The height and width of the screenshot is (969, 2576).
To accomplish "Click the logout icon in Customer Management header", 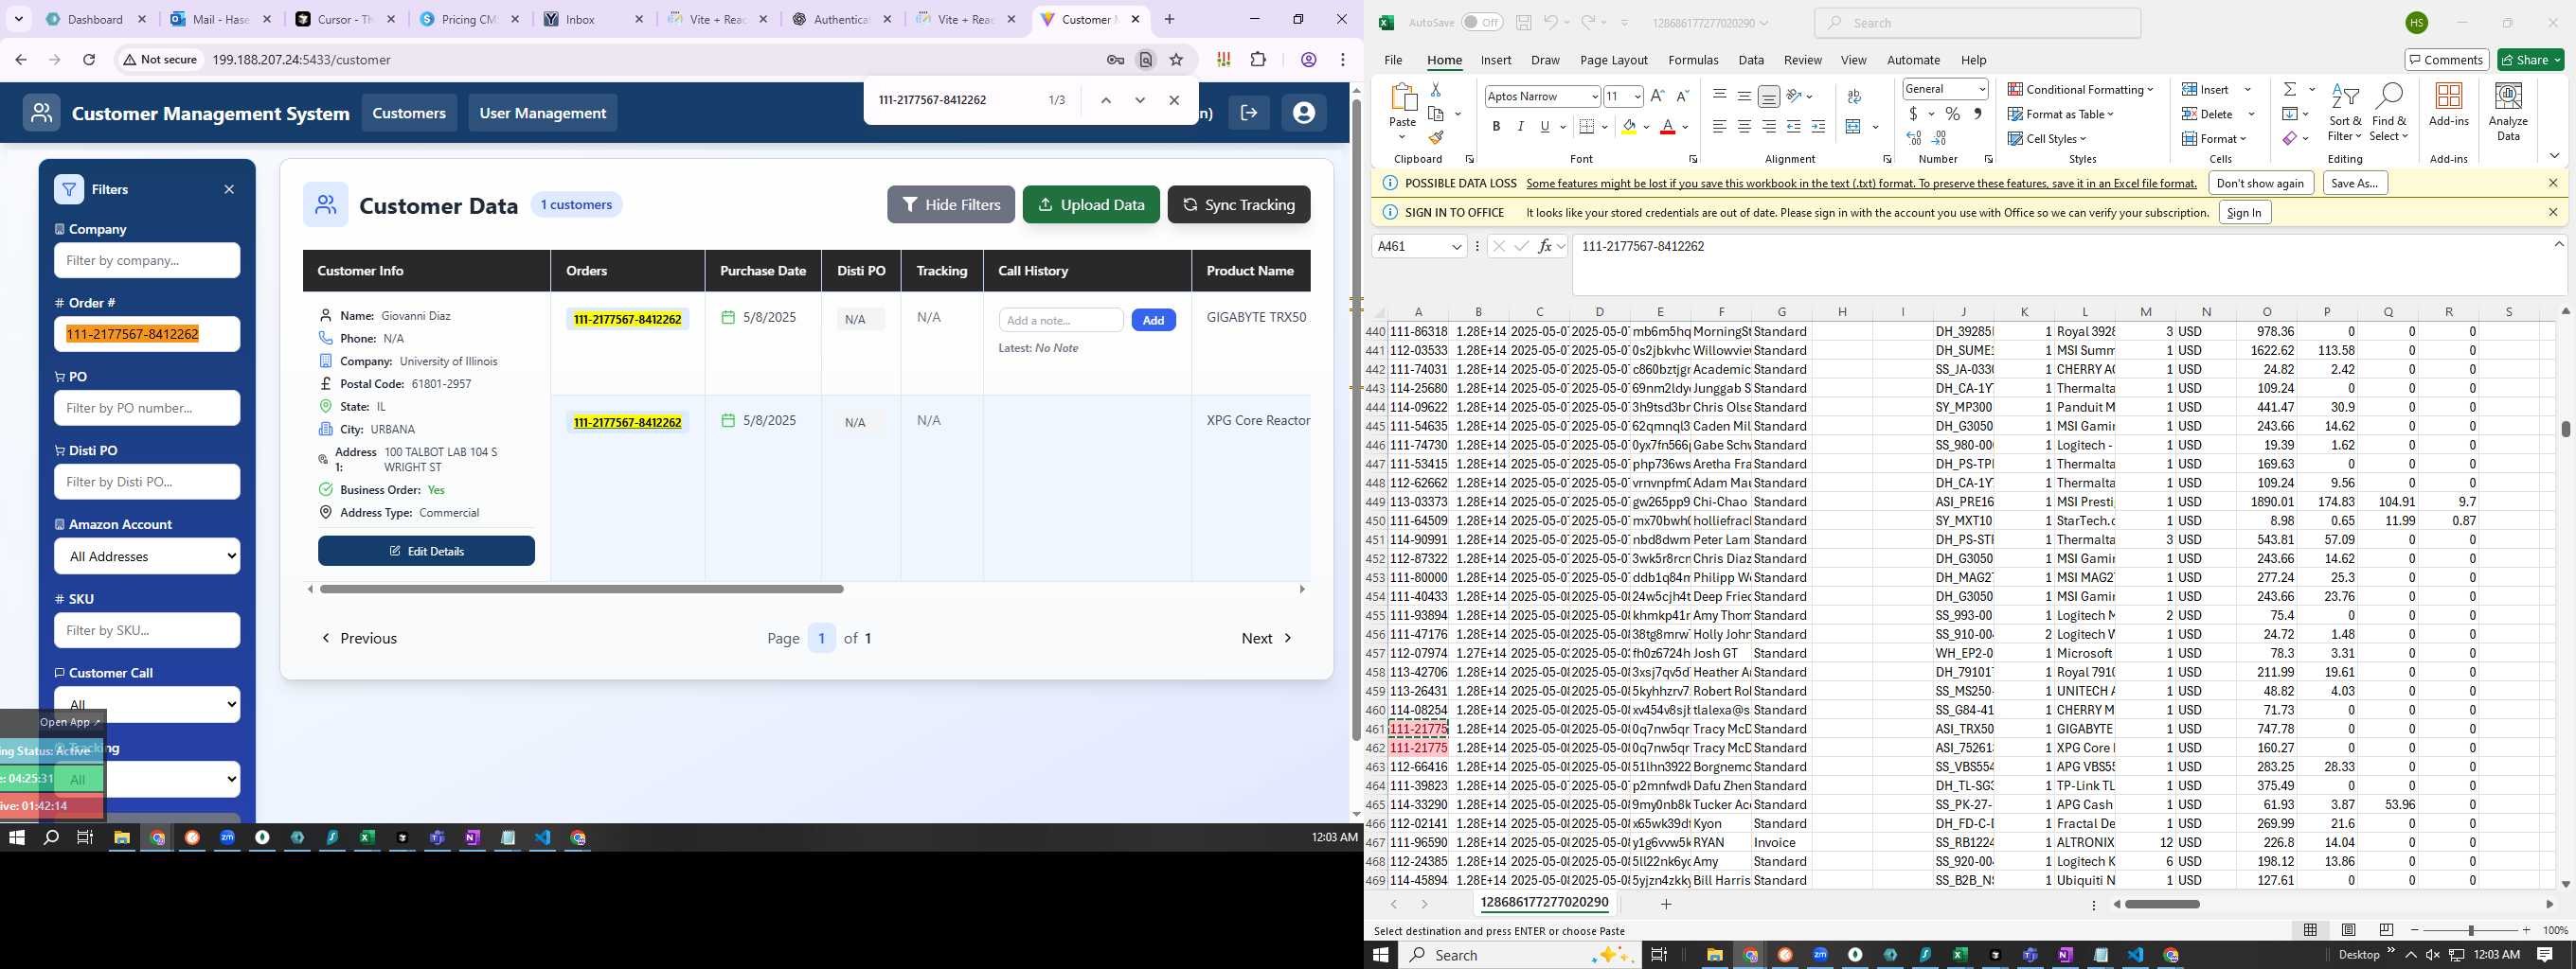I will [x=1249, y=113].
